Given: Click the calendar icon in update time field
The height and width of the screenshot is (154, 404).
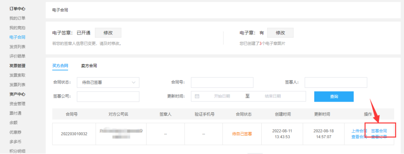Looking at the screenshot, I should pyautogui.click(x=197, y=97).
